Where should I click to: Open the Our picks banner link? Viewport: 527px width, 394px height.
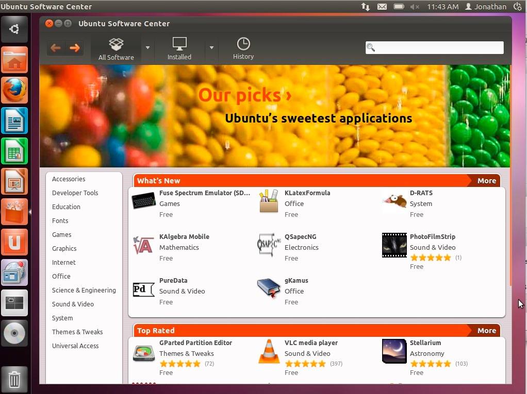[244, 95]
